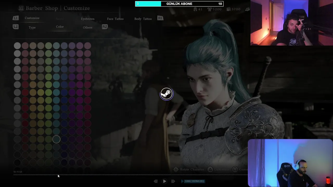Open the Body Tattoo tab
This screenshot has height=187, width=333.
[x=143, y=19]
